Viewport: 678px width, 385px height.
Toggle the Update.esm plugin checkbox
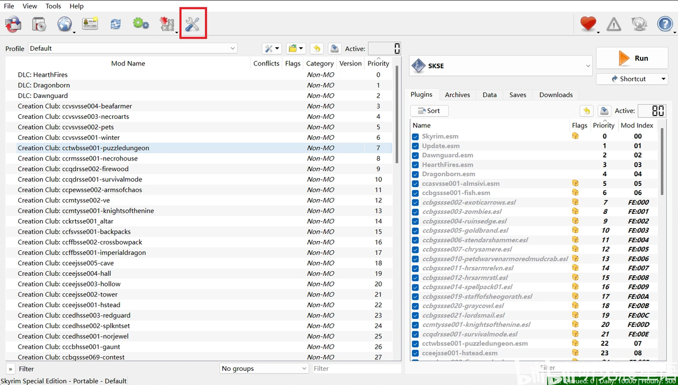pyautogui.click(x=416, y=146)
